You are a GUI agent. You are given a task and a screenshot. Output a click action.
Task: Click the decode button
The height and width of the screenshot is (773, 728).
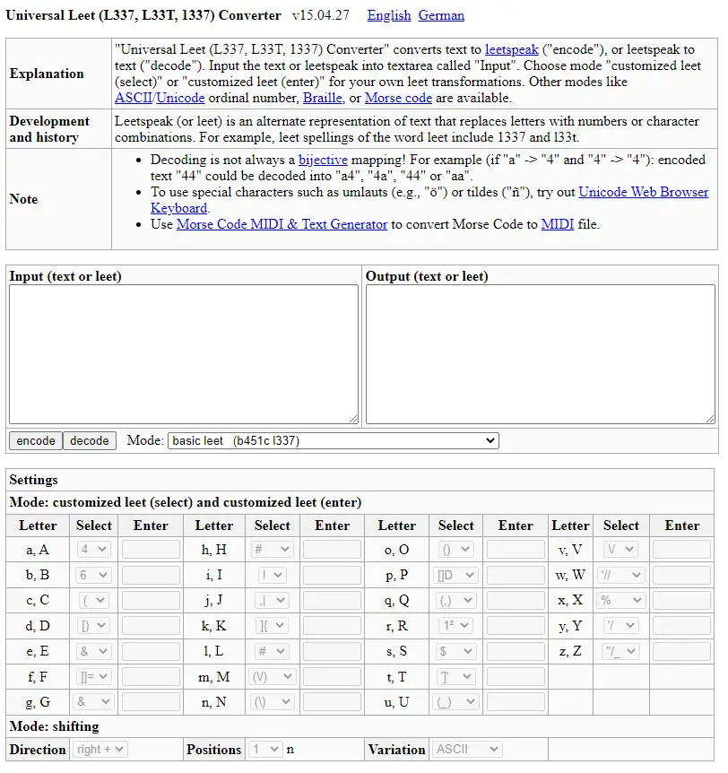[x=90, y=440]
